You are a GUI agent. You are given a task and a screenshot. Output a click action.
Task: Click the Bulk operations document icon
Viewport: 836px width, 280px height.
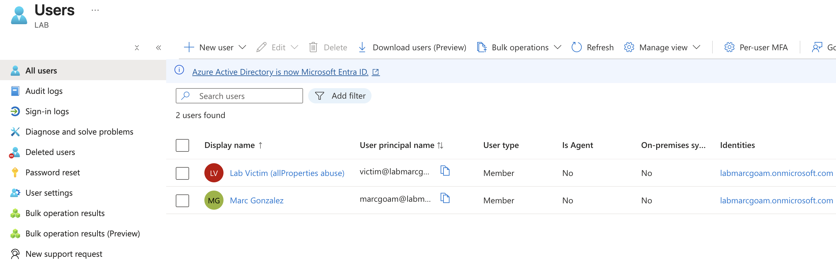(482, 47)
